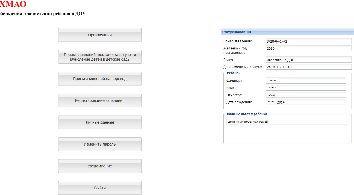Click the child's Фамилия field
This screenshot has width=354, height=195.
coord(306,81)
